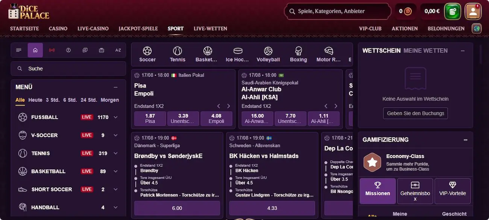The width and height of the screenshot is (489, 220).
Task: Show next market for Pisa vs Empoli
Action: (x=228, y=106)
